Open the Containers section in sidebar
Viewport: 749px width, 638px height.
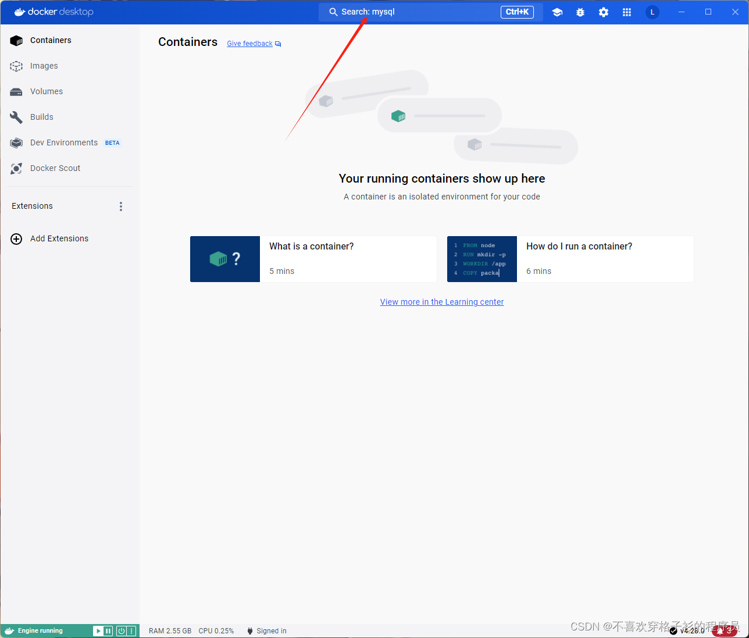tap(70, 40)
